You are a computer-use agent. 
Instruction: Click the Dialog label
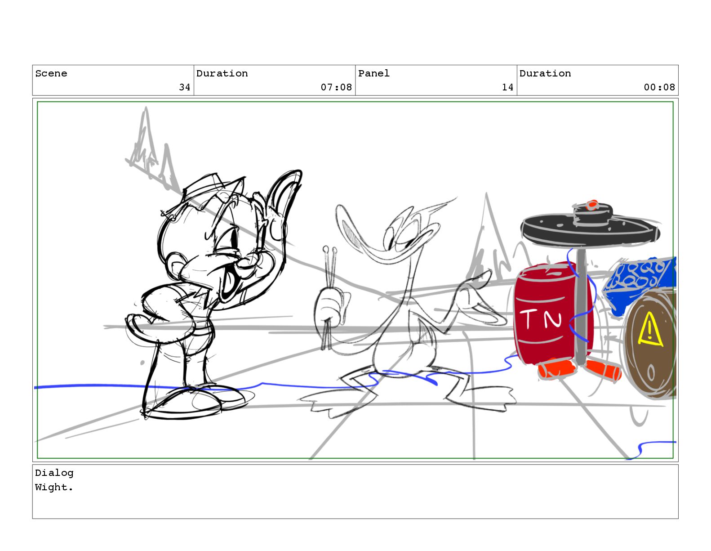point(54,473)
